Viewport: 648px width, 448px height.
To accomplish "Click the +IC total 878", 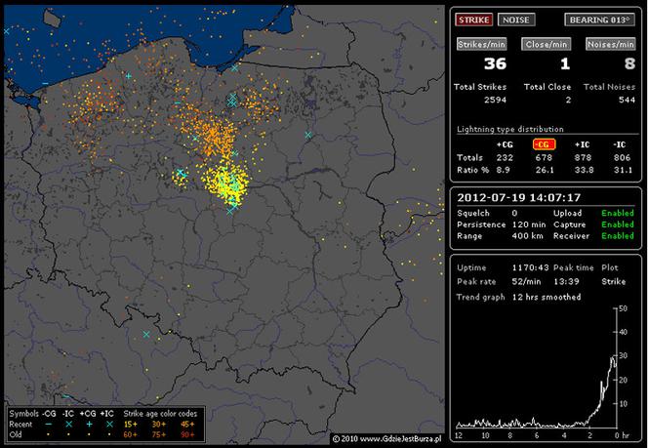I will pyautogui.click(x=583, y=157).
